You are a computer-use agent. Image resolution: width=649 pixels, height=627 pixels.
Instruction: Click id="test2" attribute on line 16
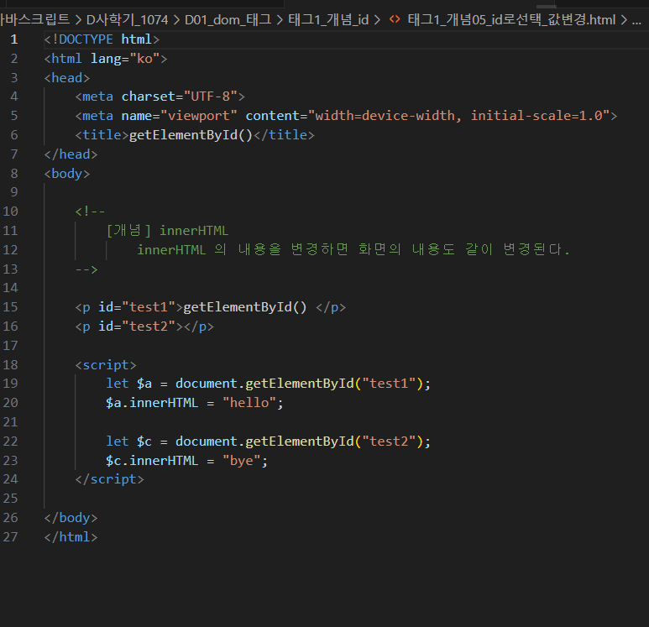(x=137, y=327)
